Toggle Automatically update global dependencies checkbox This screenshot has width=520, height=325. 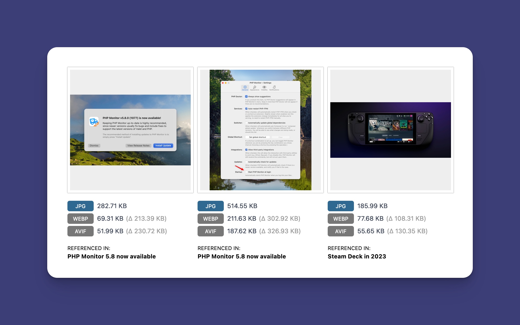[246, 123]
